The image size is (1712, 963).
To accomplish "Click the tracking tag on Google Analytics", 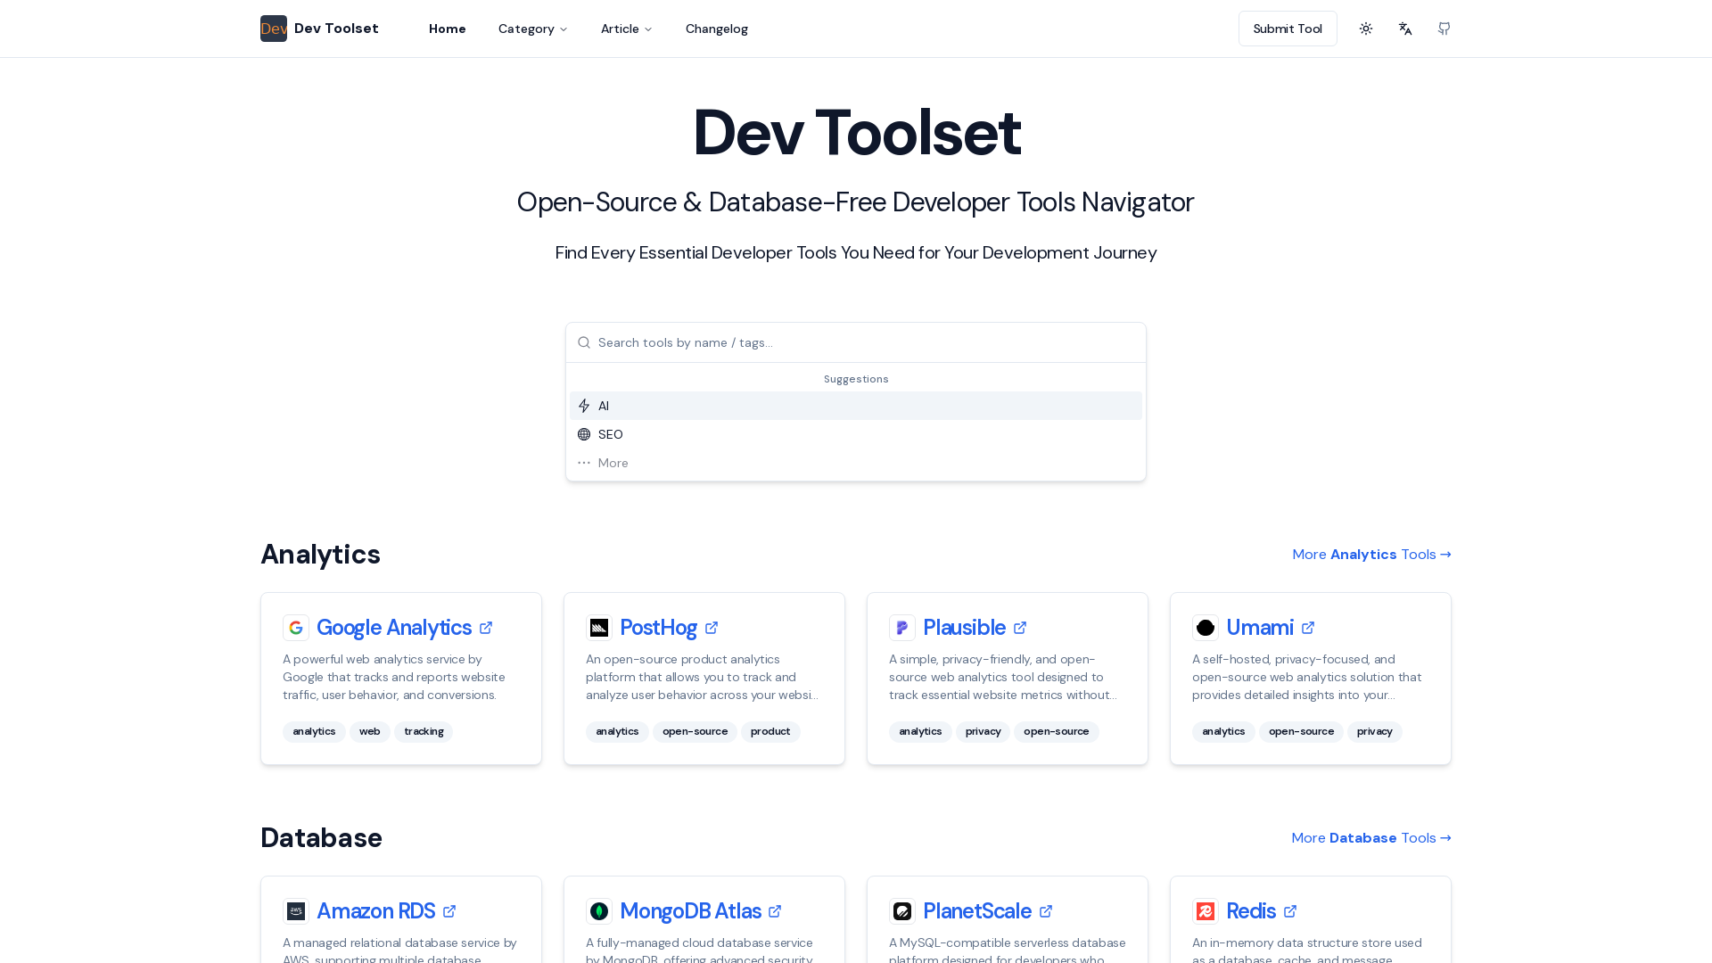I will point(424,732).
